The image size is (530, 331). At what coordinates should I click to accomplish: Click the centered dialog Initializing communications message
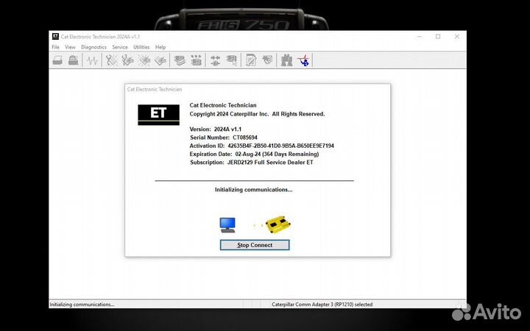254,190
